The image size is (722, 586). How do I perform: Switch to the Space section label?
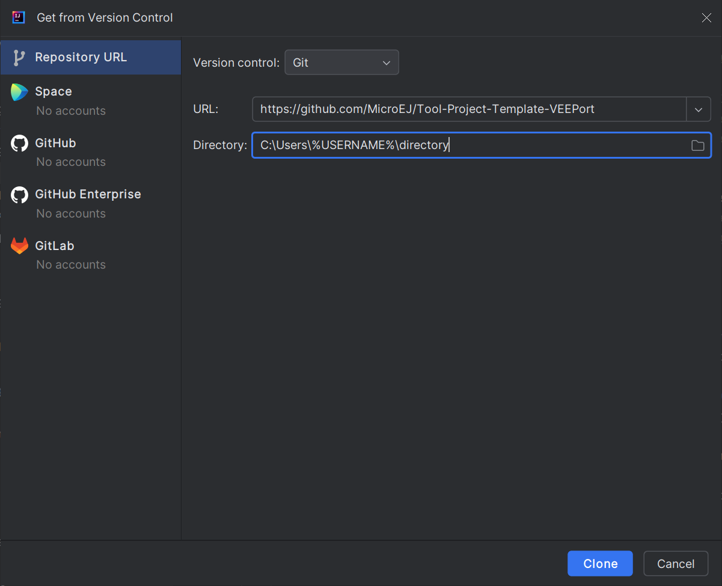click(x=54, y=91)
